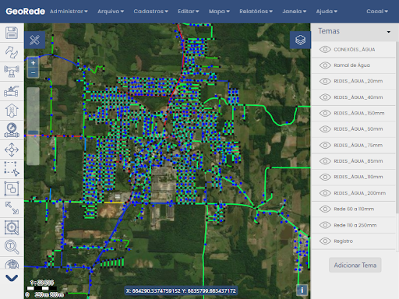
Task: Hide the CONEXÕES_ÁGUA layer
Action: (x=325, y=49)
